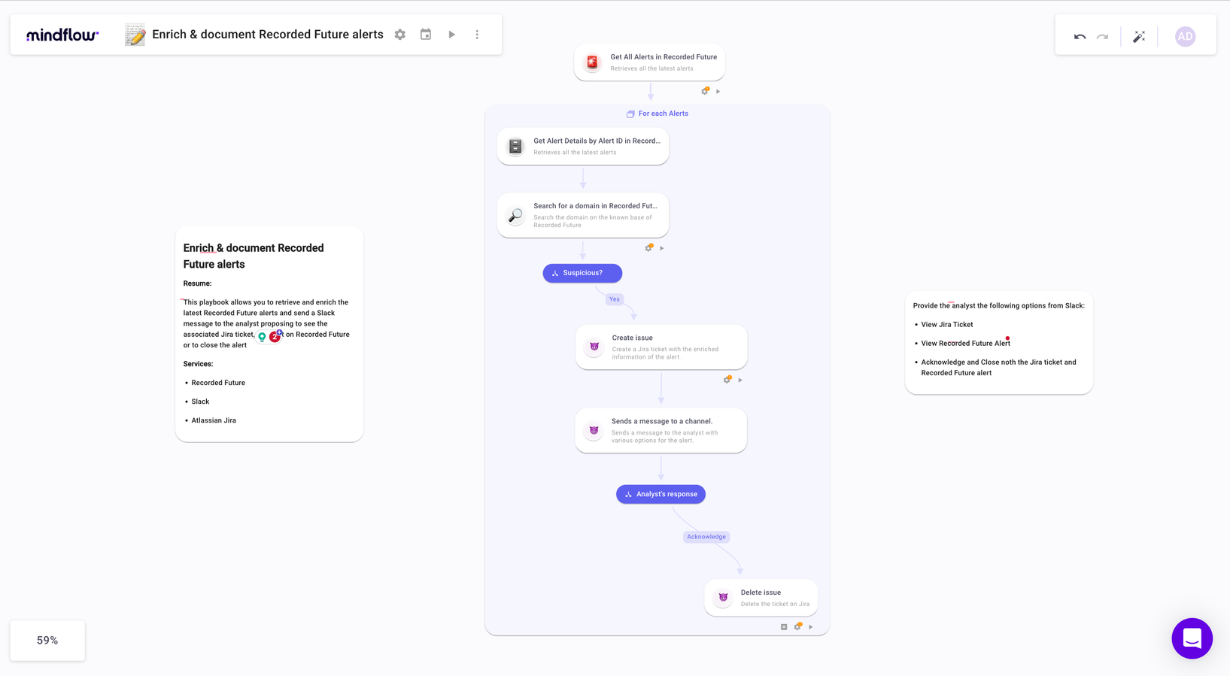The width and height of the screenshot is (1230, 676).
Task: Click the Provide the analyst options heading
Action: click(999, 306)
